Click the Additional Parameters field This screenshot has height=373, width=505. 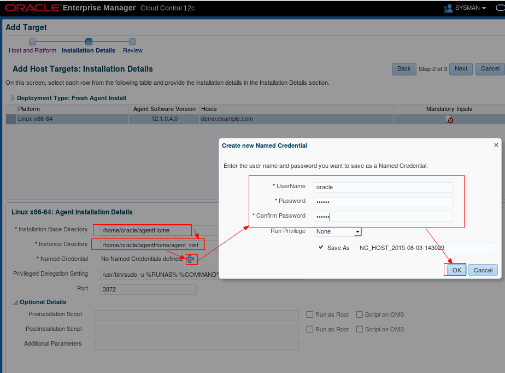pos(196,345)
